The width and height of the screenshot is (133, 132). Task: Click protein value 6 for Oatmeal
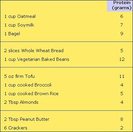(122, 16)
